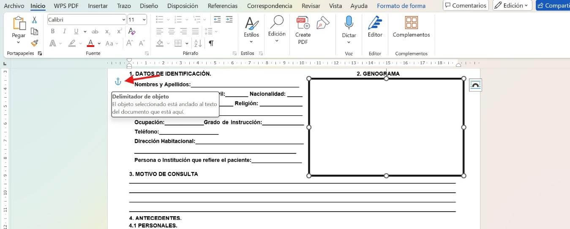Select the Format Painter brush icon
This screenshot has width=570, height=229.
pos(35,43)
